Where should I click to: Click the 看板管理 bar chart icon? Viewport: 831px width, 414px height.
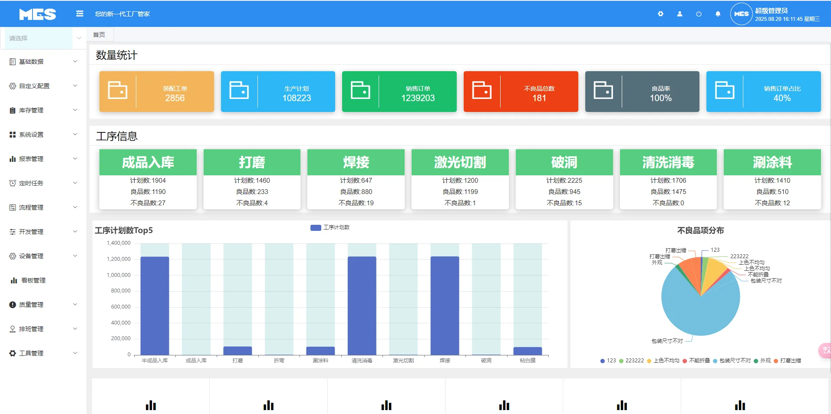(x=14, y=280)
